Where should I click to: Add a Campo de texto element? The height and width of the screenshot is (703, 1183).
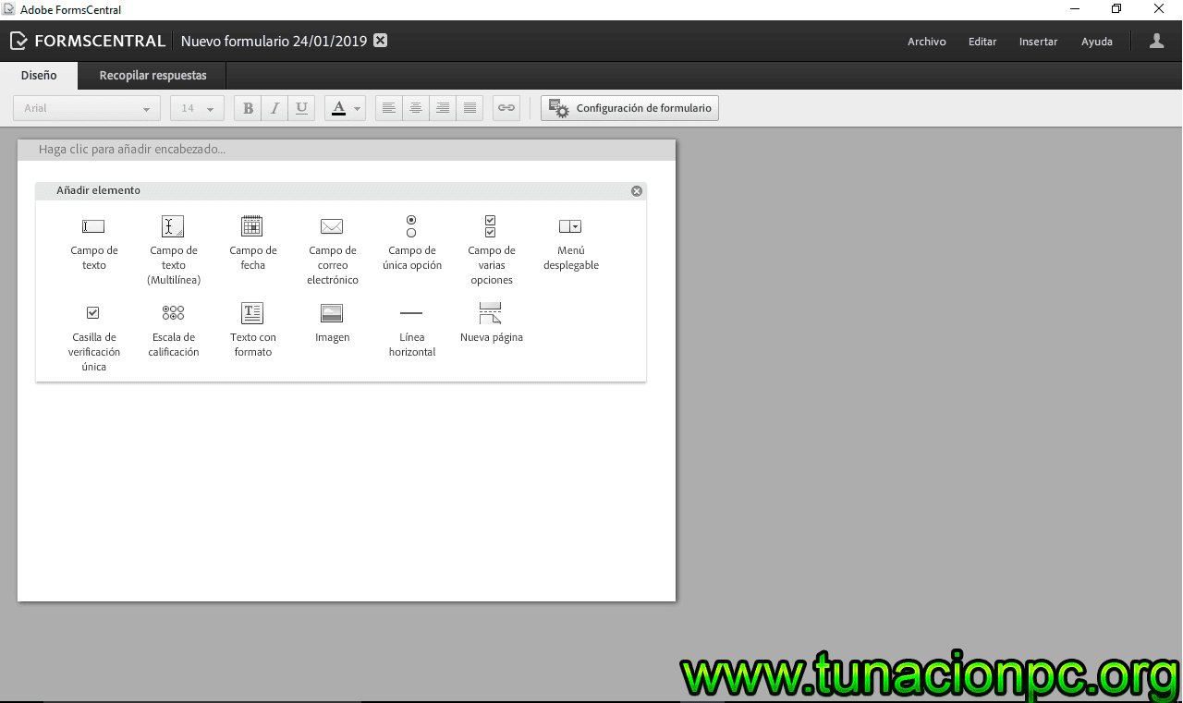93,243
